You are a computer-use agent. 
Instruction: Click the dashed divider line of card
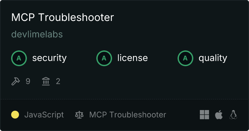click(x=125, y=99)
